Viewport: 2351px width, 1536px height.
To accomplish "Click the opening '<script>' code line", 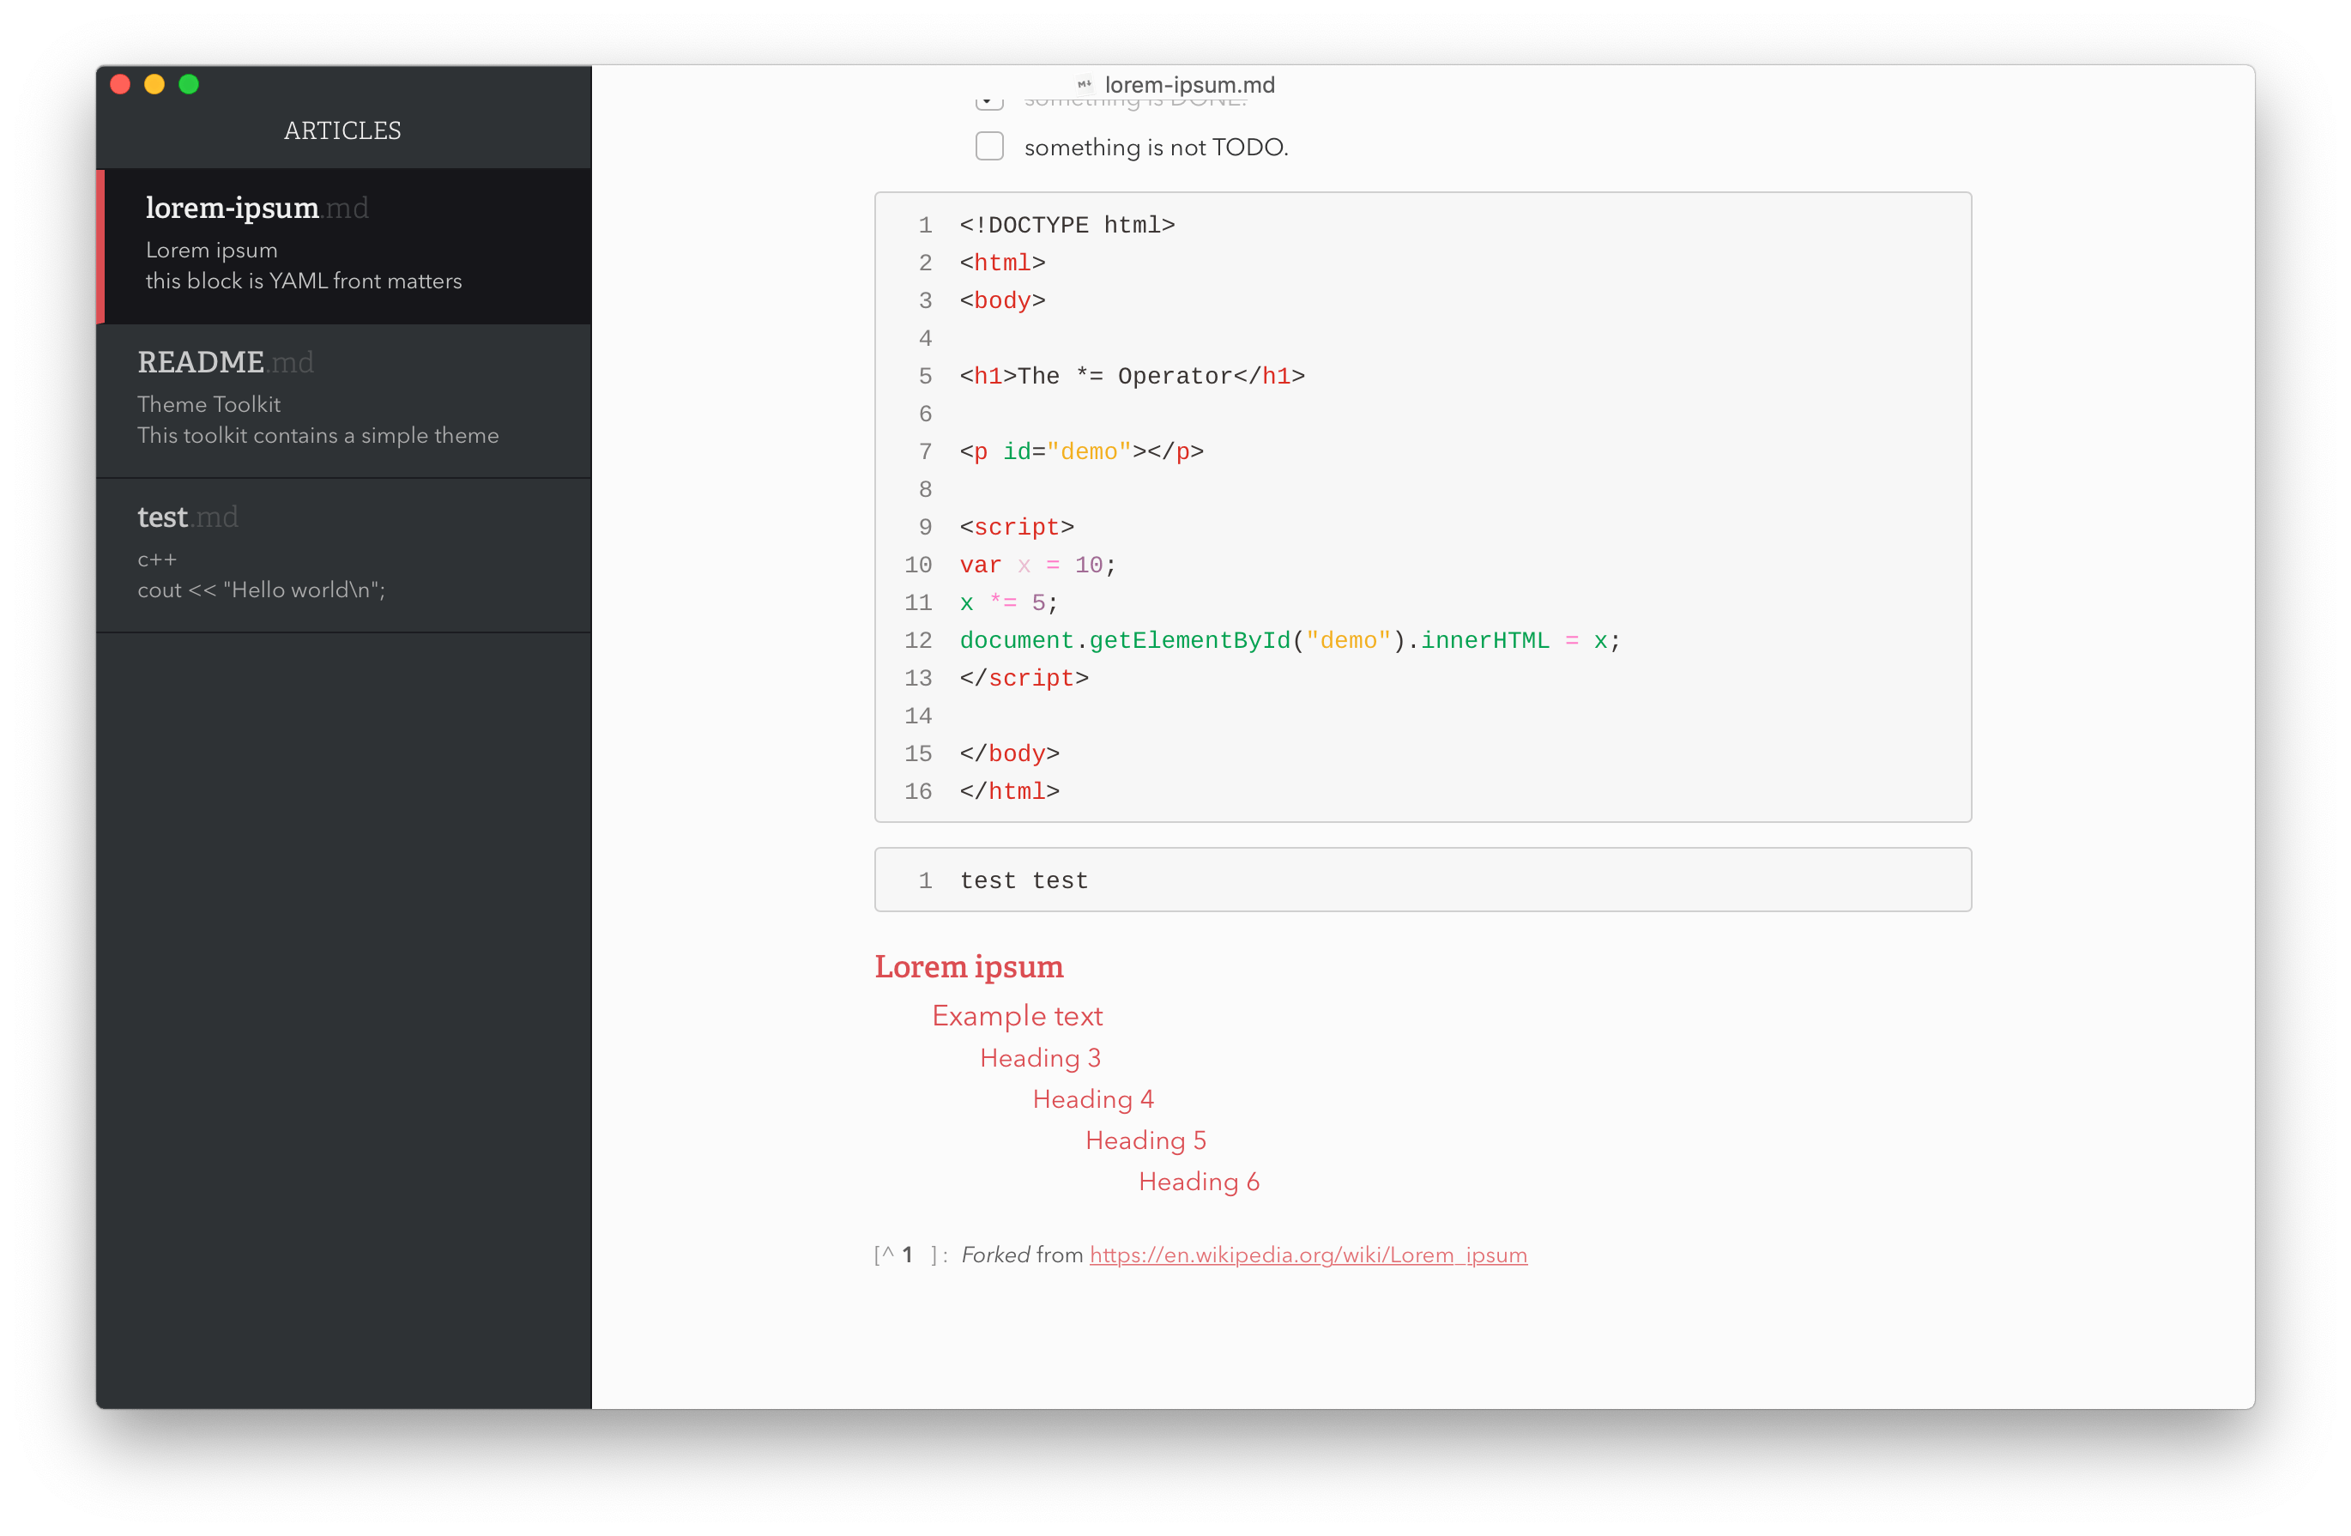I will click(x=1017, y=528).
